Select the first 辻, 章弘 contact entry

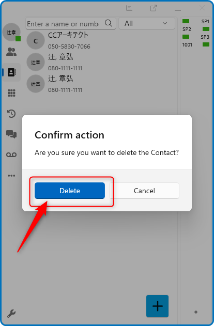click(100, 62)
